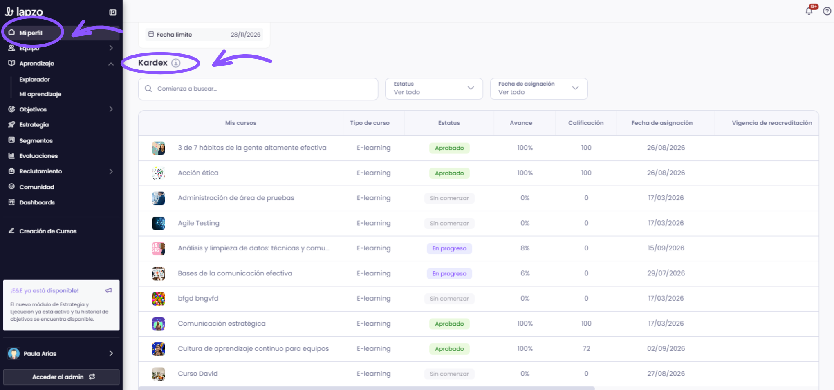Expand the Reclutamiento submenu chevron
Image resolution: width=834 pixels, height=390 pixels.
pos(111,171)
